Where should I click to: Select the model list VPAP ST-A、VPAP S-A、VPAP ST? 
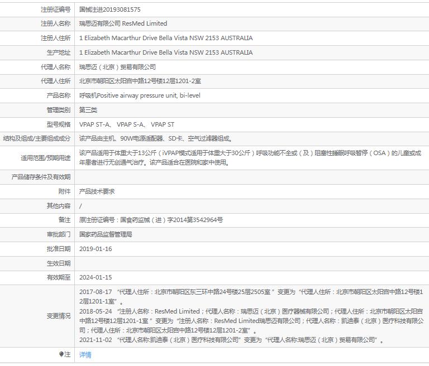point(127,124)
